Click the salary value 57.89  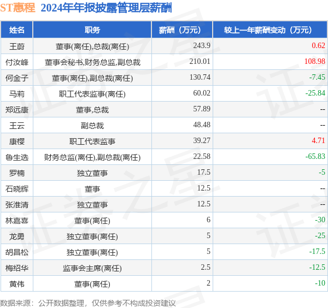[x=202, y=109]
